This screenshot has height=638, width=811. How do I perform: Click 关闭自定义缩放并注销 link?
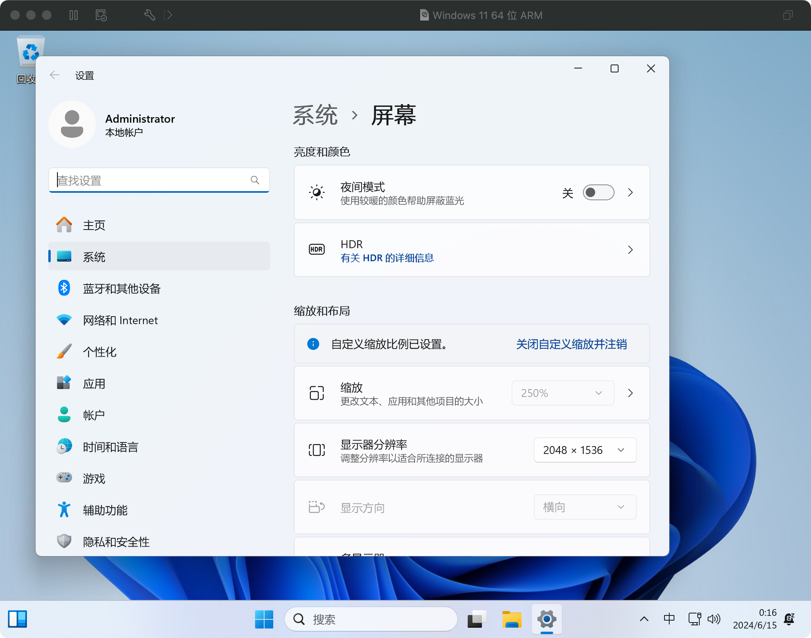[x=571, y=344]
